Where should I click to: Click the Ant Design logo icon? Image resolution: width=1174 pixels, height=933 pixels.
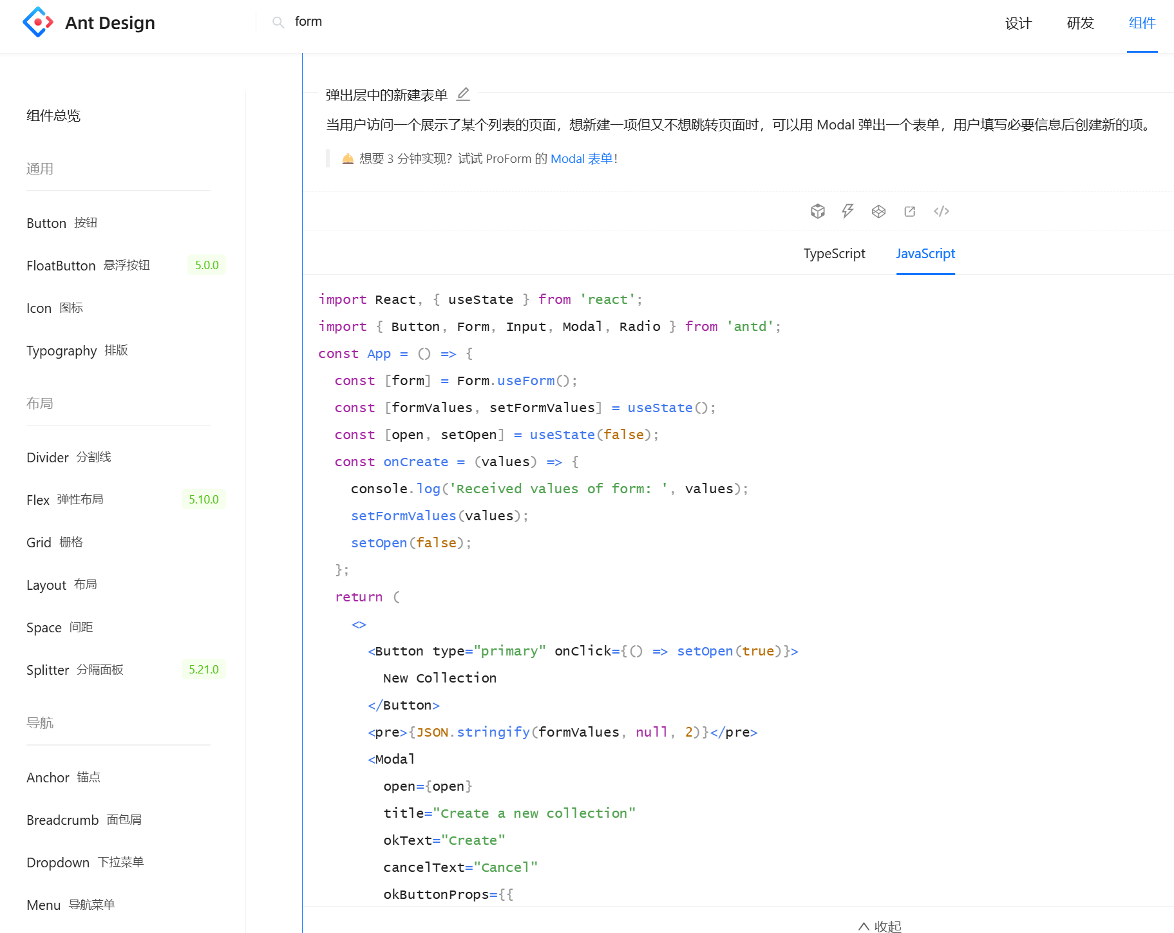click(x=38, y=23)
